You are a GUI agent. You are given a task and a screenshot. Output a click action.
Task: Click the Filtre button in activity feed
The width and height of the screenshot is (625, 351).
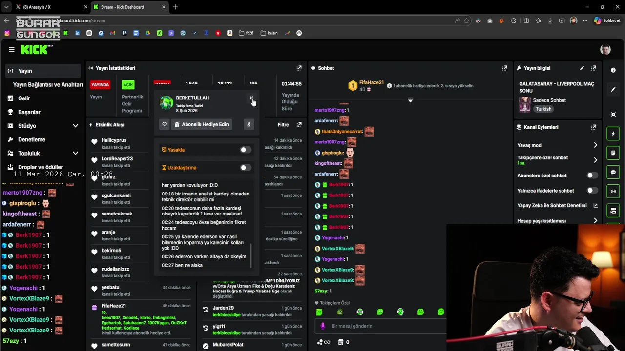[283, 125]
